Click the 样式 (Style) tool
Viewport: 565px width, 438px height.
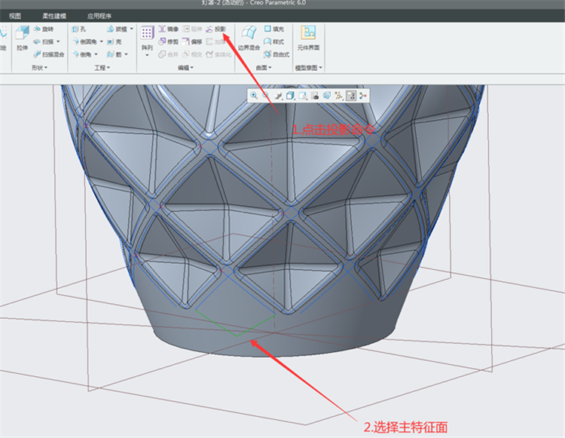coord(274,41)
